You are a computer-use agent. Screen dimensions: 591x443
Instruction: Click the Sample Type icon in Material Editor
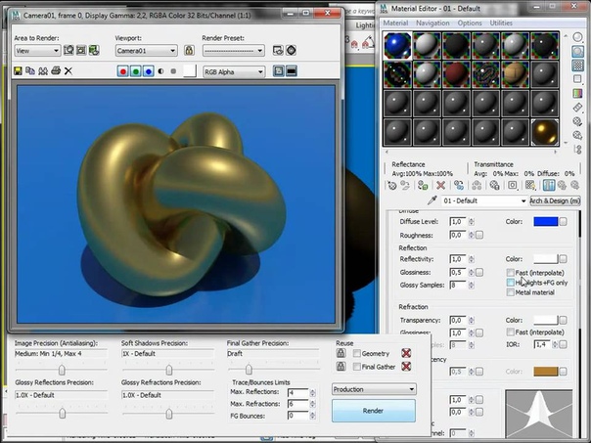point(577,37)
